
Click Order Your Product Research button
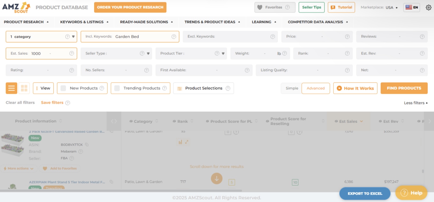[x=130, y=7]
